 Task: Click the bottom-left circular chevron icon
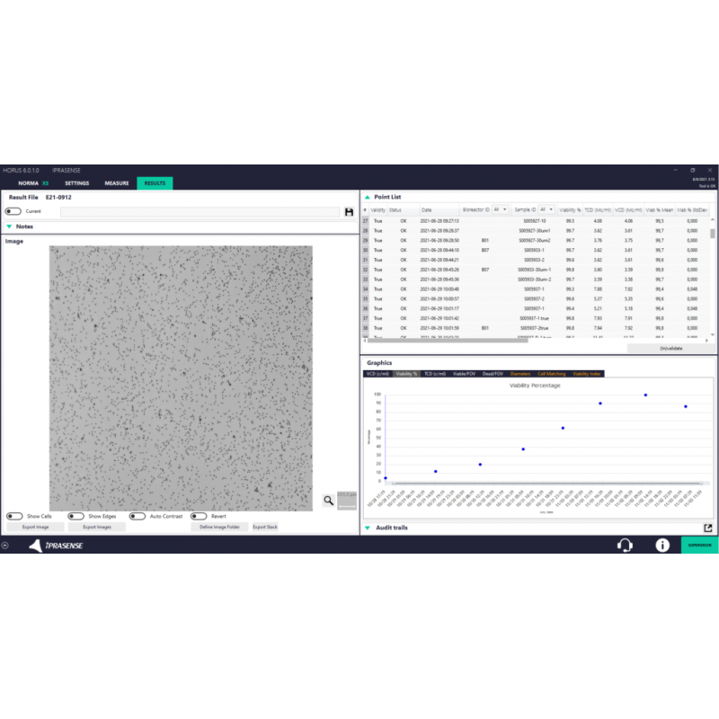point(4,546)
